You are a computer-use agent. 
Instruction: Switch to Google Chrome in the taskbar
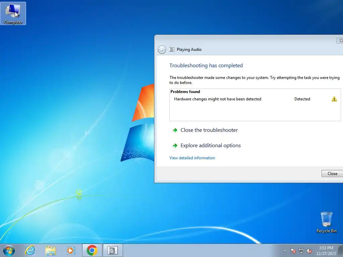pos(92,250)
